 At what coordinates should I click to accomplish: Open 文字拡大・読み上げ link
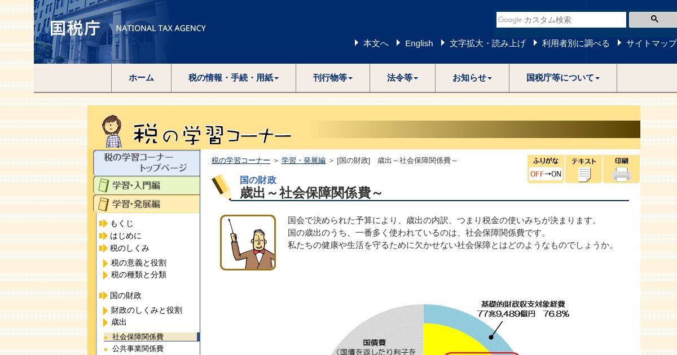487,43
